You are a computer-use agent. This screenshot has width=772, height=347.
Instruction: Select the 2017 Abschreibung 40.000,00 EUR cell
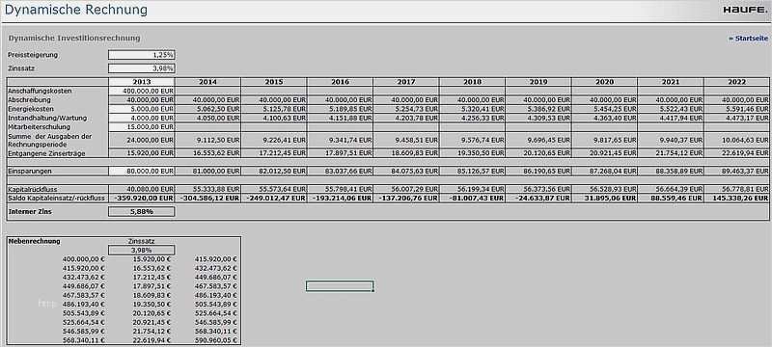point(405,100)
